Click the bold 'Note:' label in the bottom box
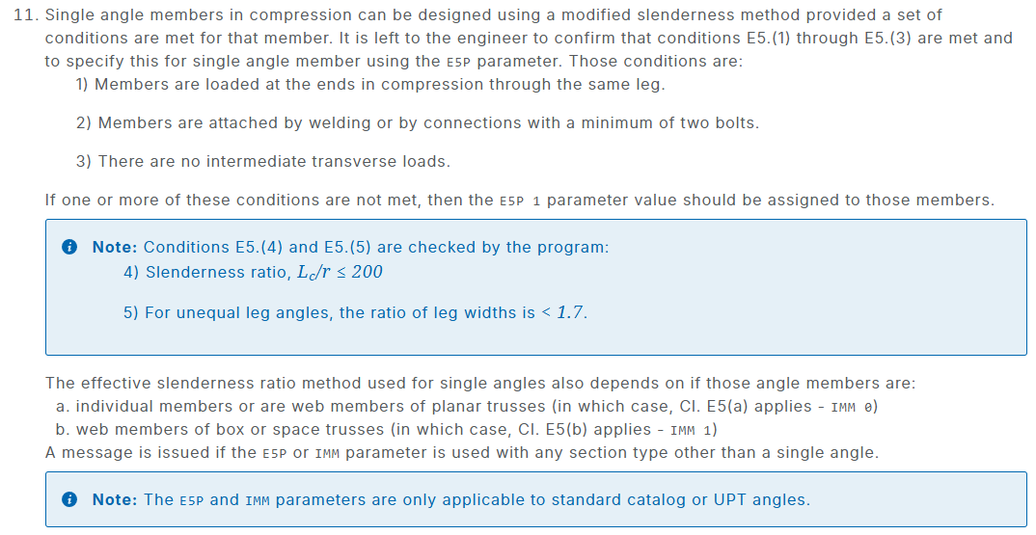1036x535 pixels. (x=116, y=500)
